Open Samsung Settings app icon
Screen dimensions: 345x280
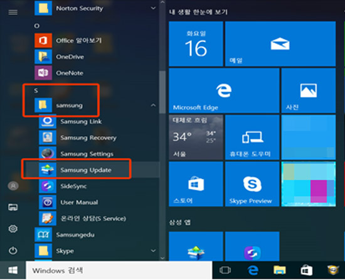pyautogui.click(x=48, y=154)
